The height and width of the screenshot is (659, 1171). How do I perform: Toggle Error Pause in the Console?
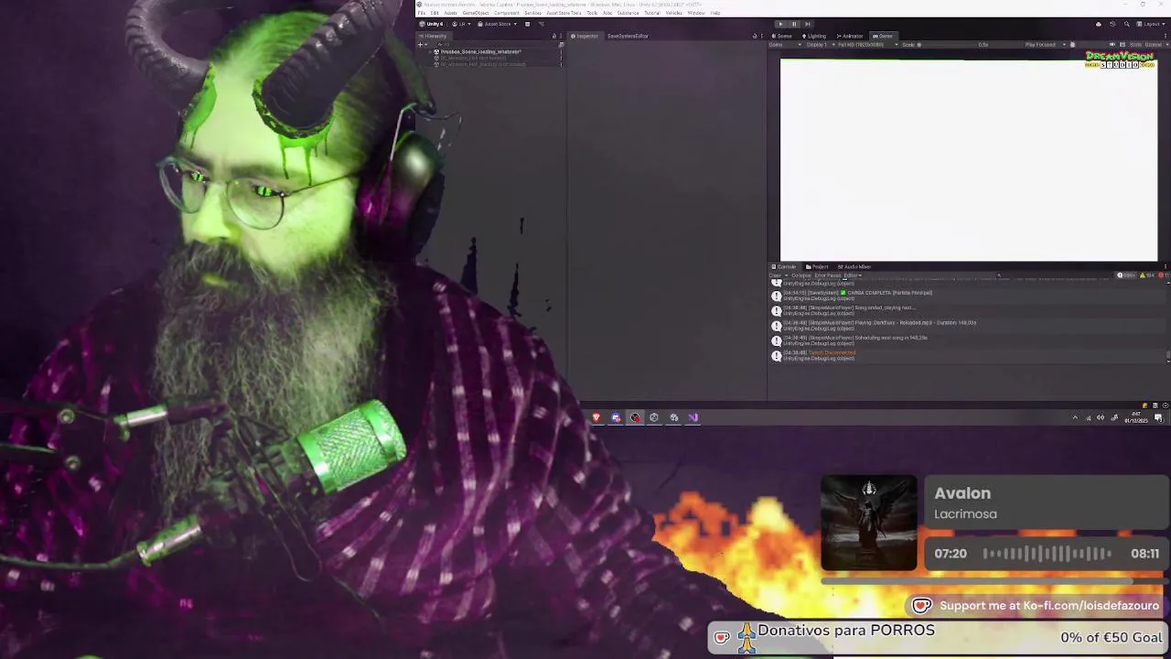pos(827,275)
